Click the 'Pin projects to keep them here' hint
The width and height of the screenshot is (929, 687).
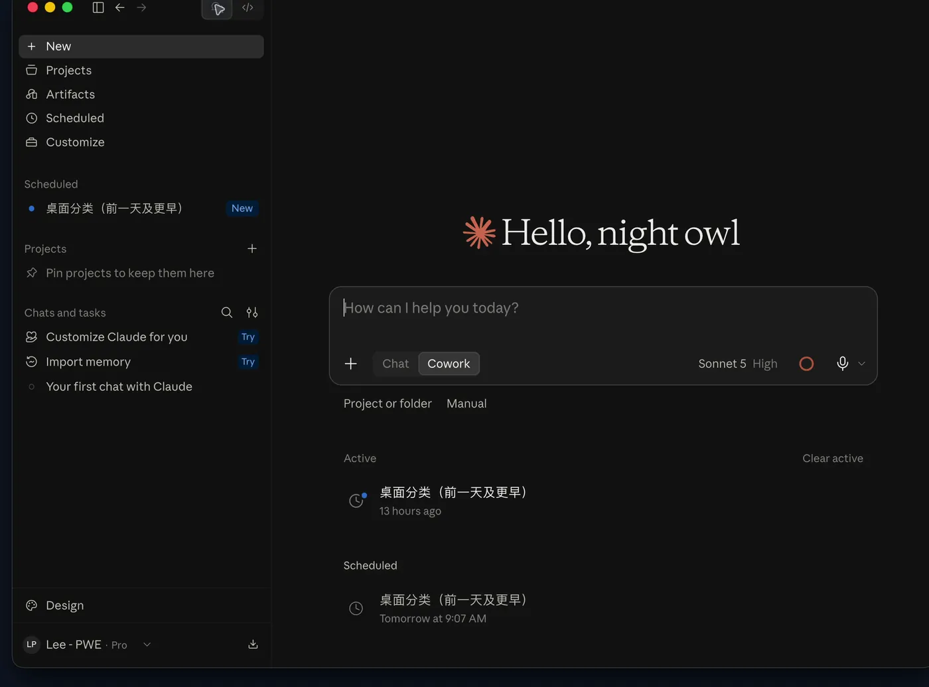coord(130,273)
